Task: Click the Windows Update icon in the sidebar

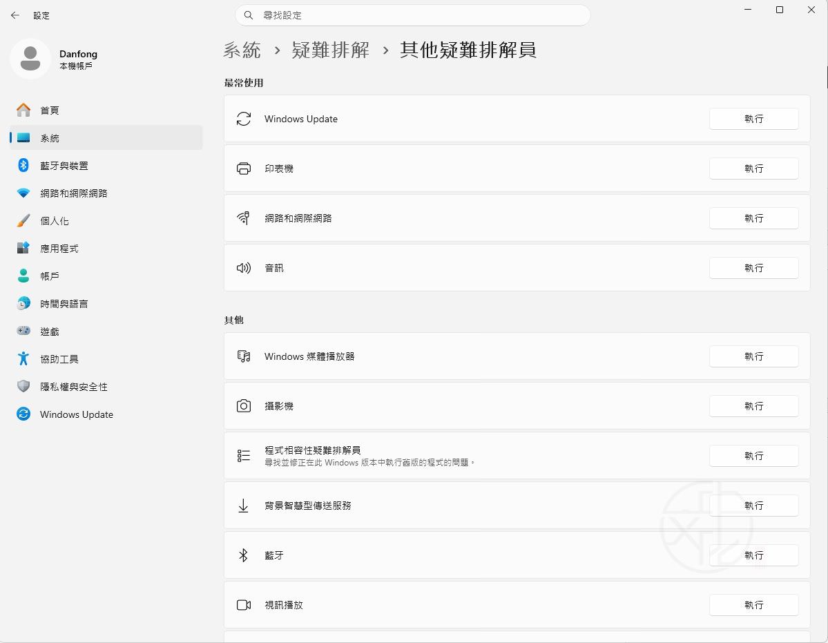Action: click(23, 414)
